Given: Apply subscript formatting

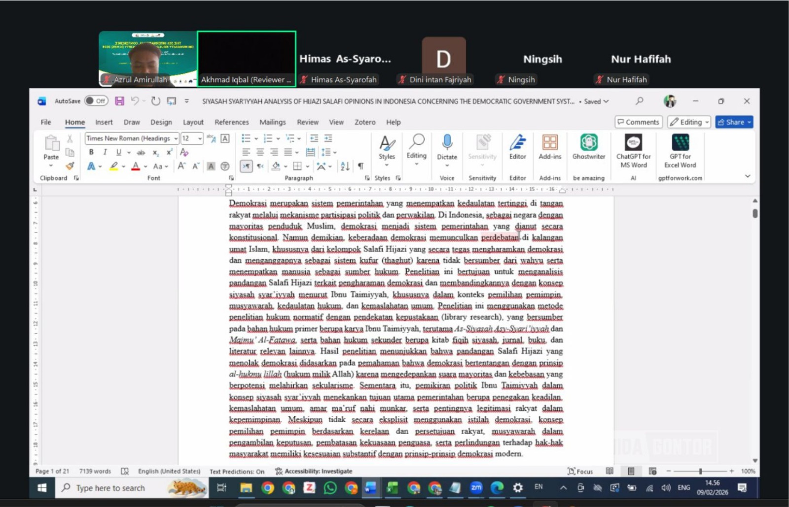Looking at the screenshot, I should 155,152.
